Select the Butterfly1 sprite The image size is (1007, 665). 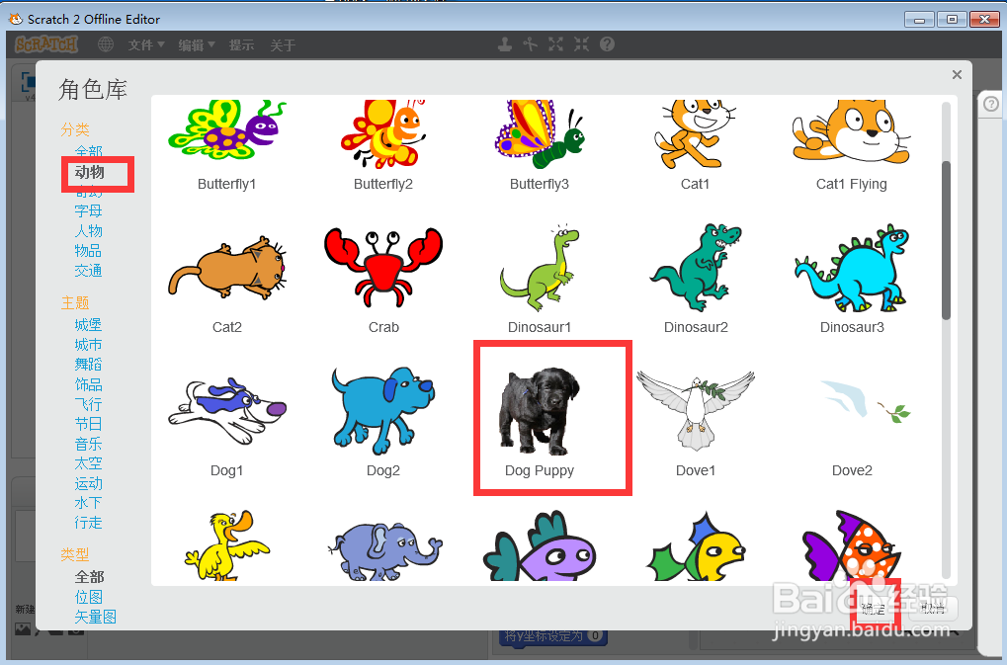click(226, 146)
